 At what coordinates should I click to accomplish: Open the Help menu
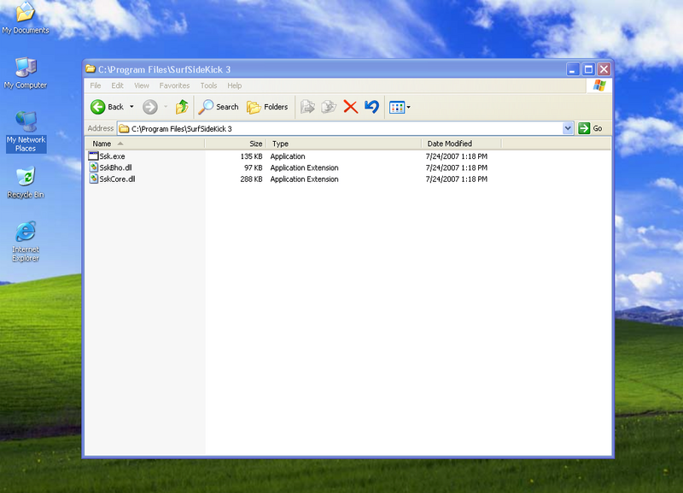[234, 85]
